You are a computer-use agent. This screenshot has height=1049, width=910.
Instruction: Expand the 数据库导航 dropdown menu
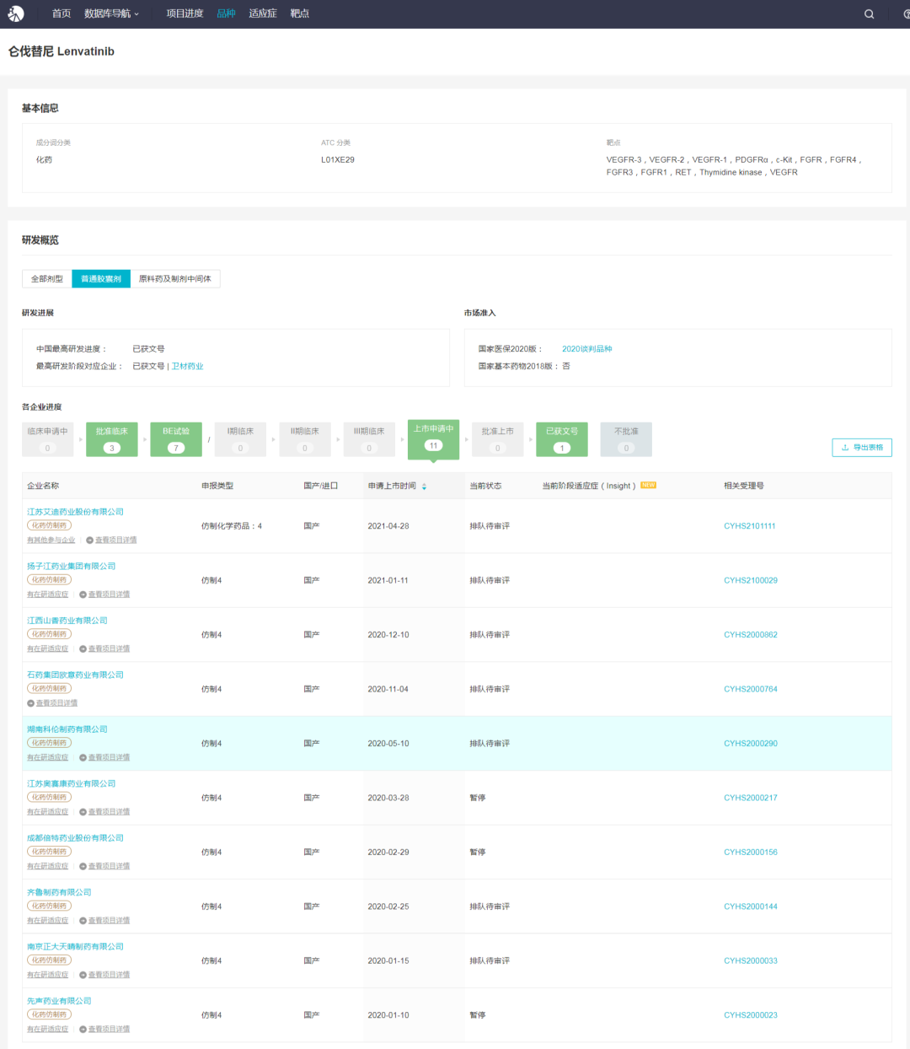pos(111,13)
